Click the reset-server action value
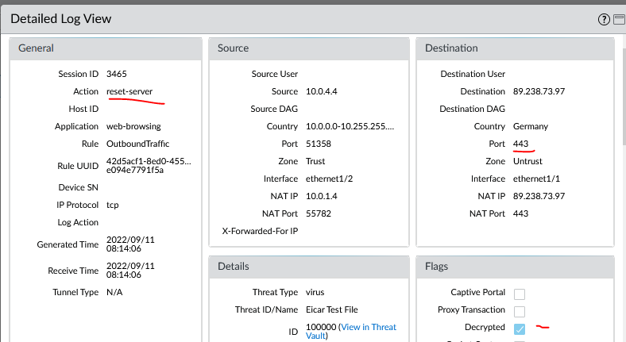Screen dimensions: 626x342 [129, 91]
